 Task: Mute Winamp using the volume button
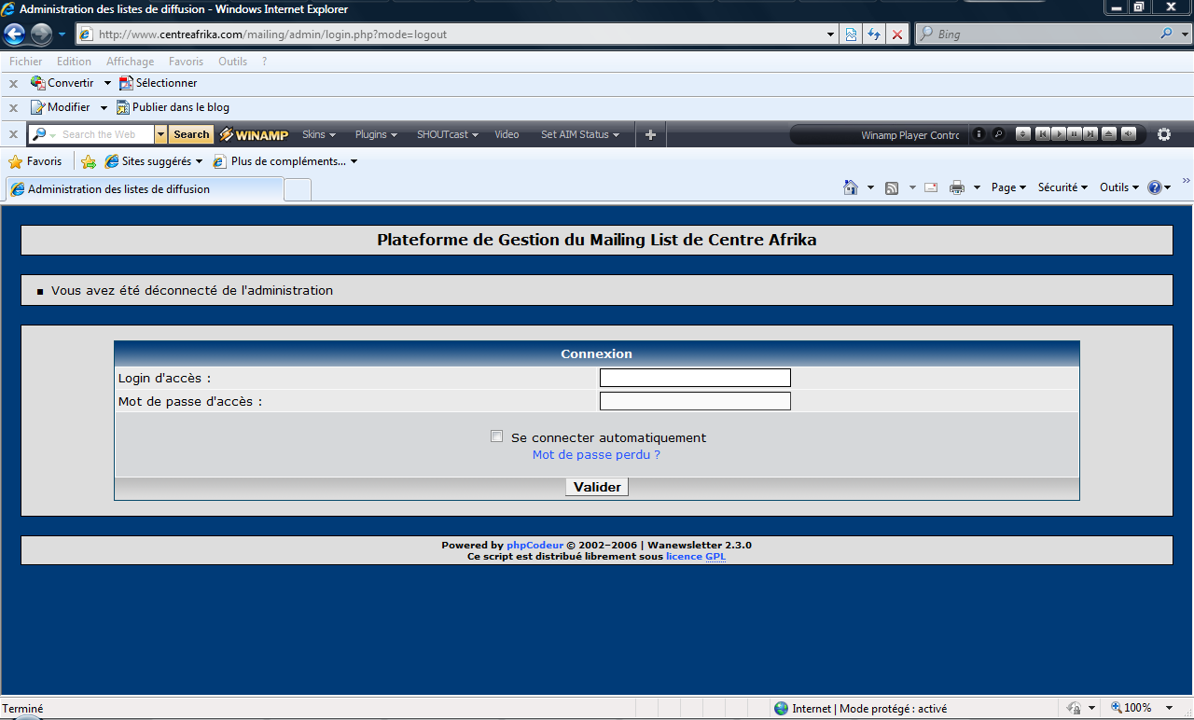click(1129, 134)
